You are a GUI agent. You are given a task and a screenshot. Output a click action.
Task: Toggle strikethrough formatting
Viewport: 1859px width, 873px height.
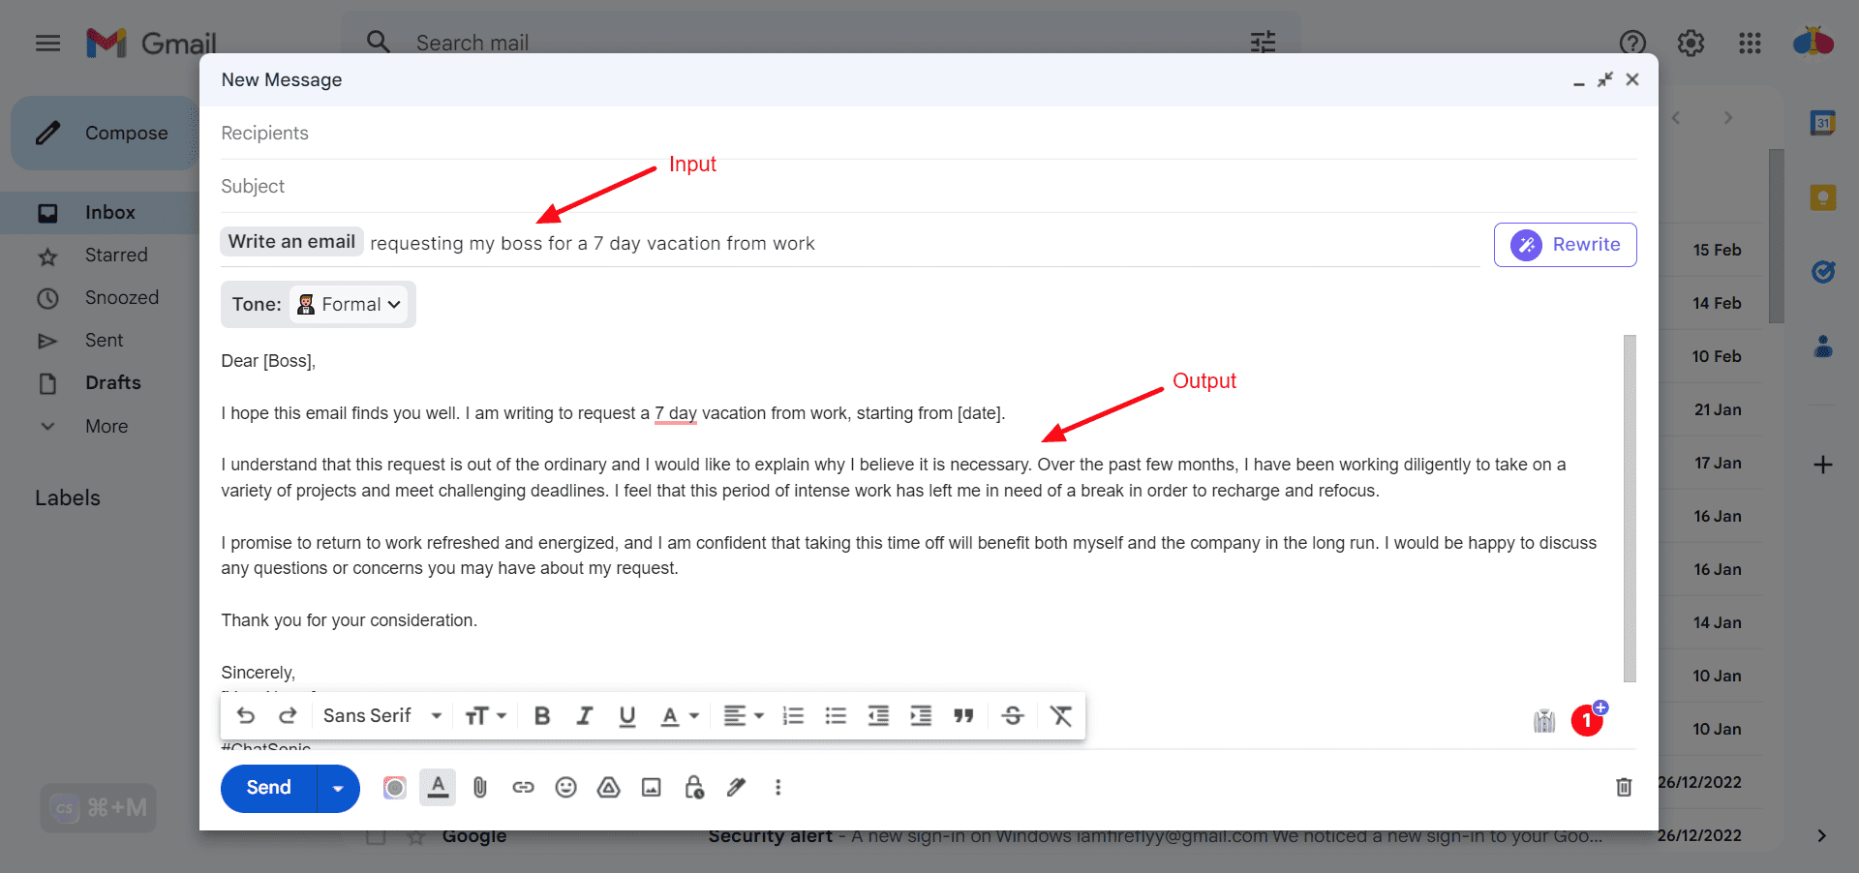click(1013, 716)
